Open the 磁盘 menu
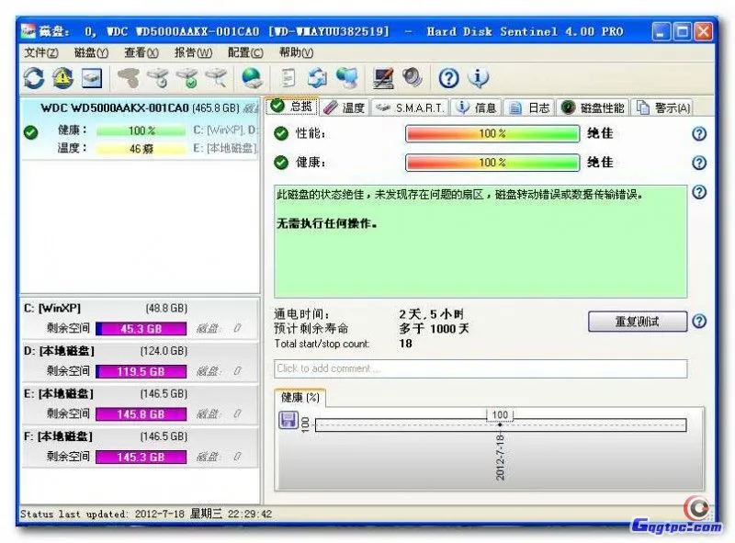Viewport: 735px width, 543px height. (87, 52)
